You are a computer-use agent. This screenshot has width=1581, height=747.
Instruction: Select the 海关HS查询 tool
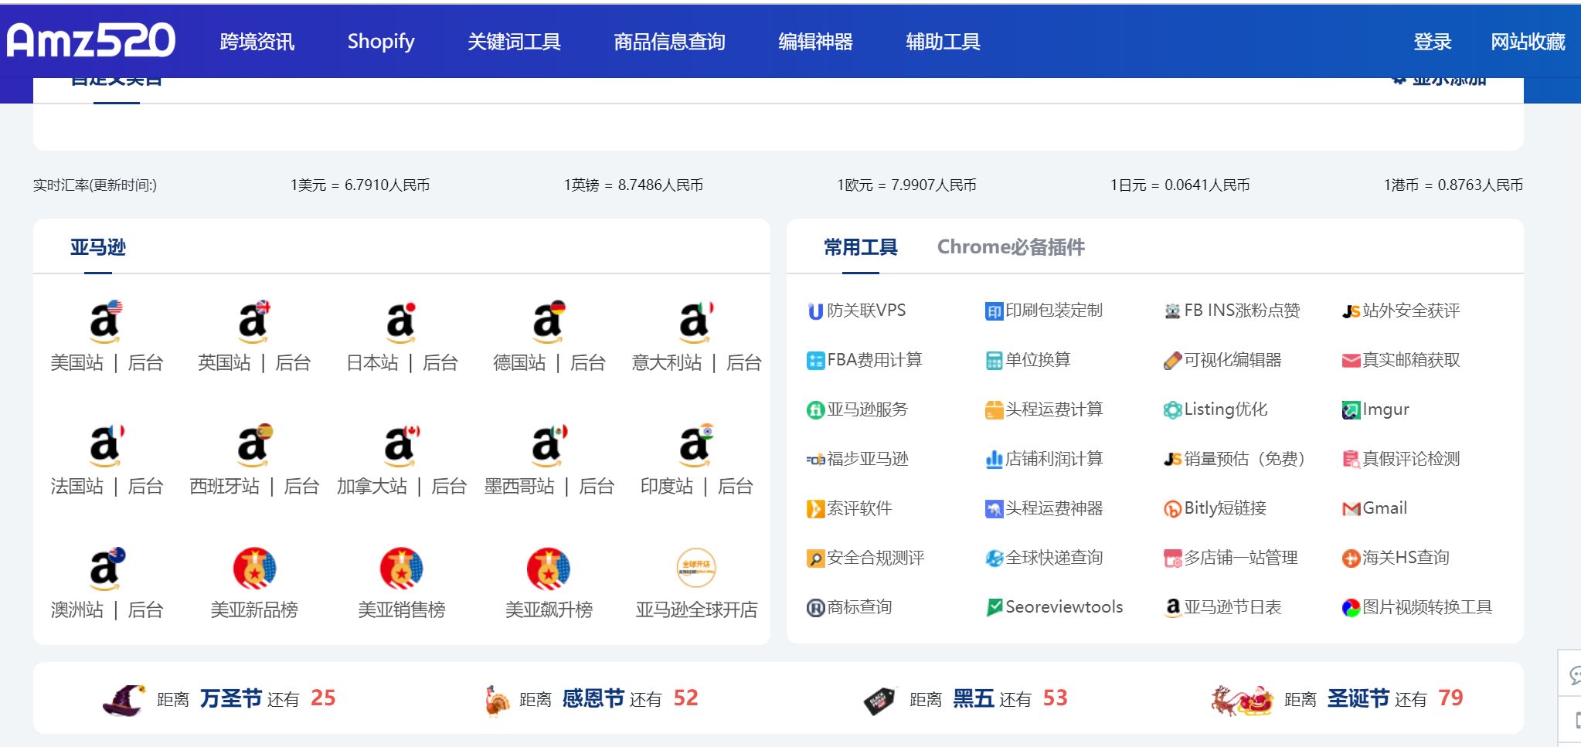tap(1399, 557)
